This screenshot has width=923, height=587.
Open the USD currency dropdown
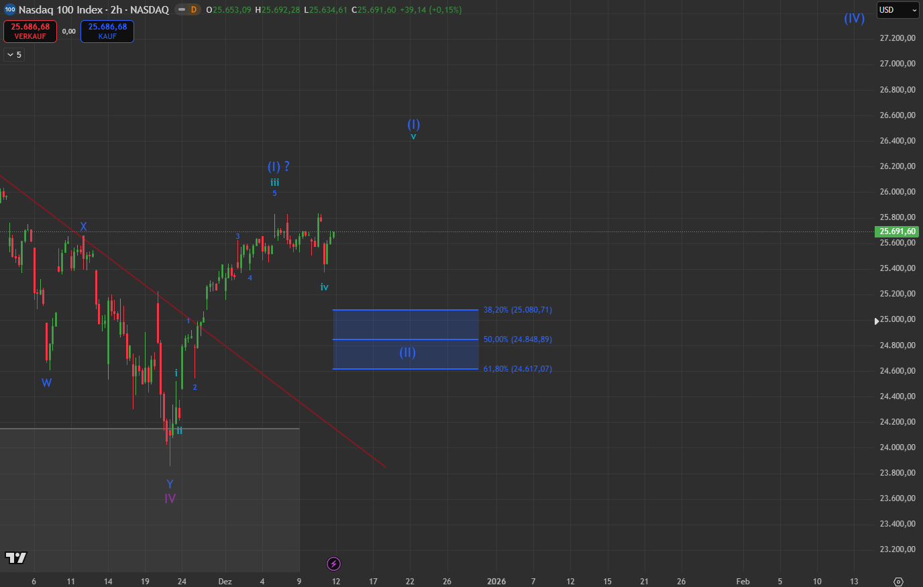tap(898, 10)
